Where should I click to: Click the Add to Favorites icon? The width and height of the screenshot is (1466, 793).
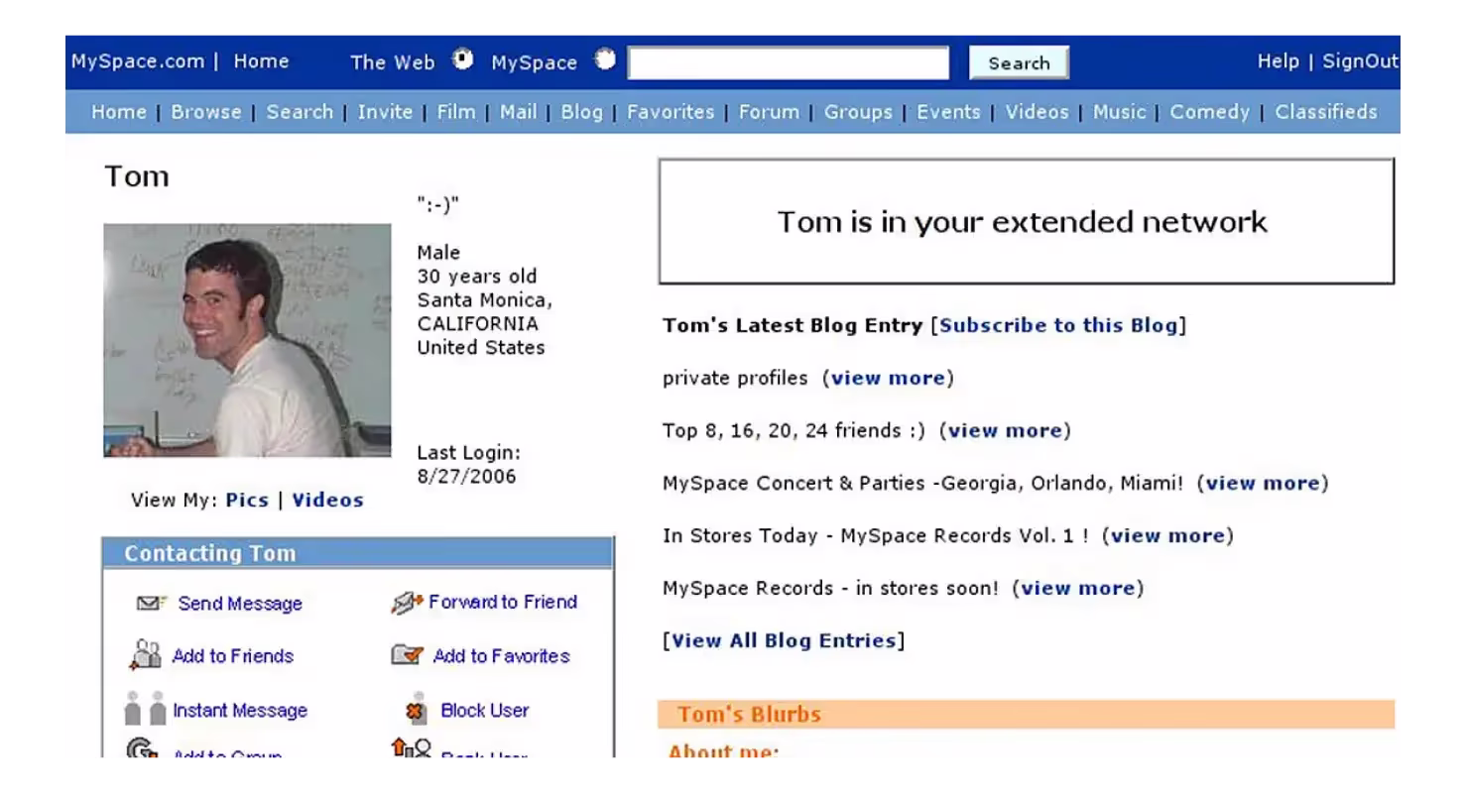coord(407,655)
